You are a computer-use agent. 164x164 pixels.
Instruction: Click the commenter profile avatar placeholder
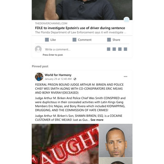click(38, 49)
